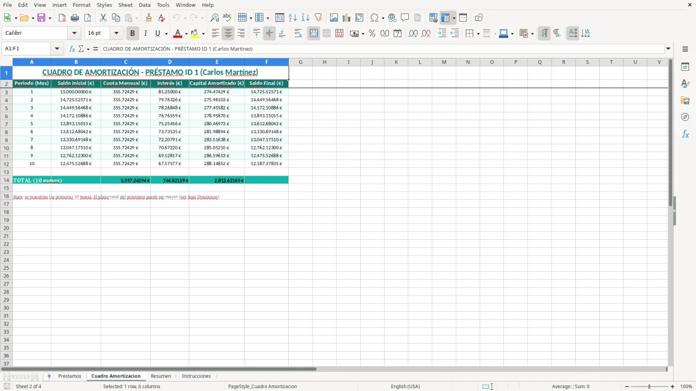
Task: Click the Save document icon
Action: click(41, 18)
